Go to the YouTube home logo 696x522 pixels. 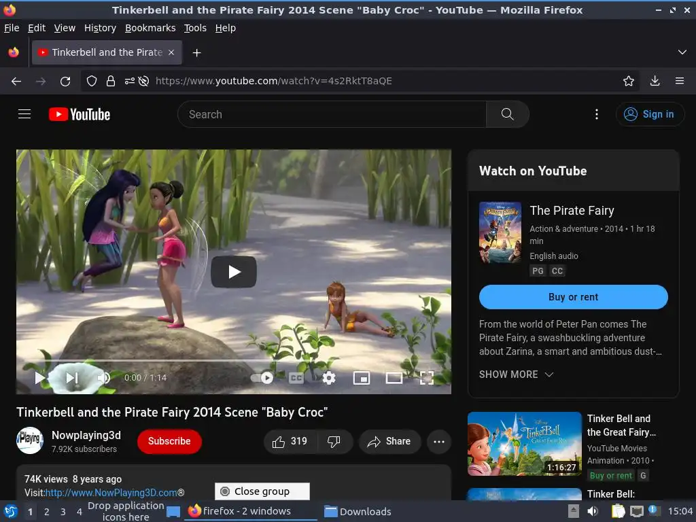[80, 114]
